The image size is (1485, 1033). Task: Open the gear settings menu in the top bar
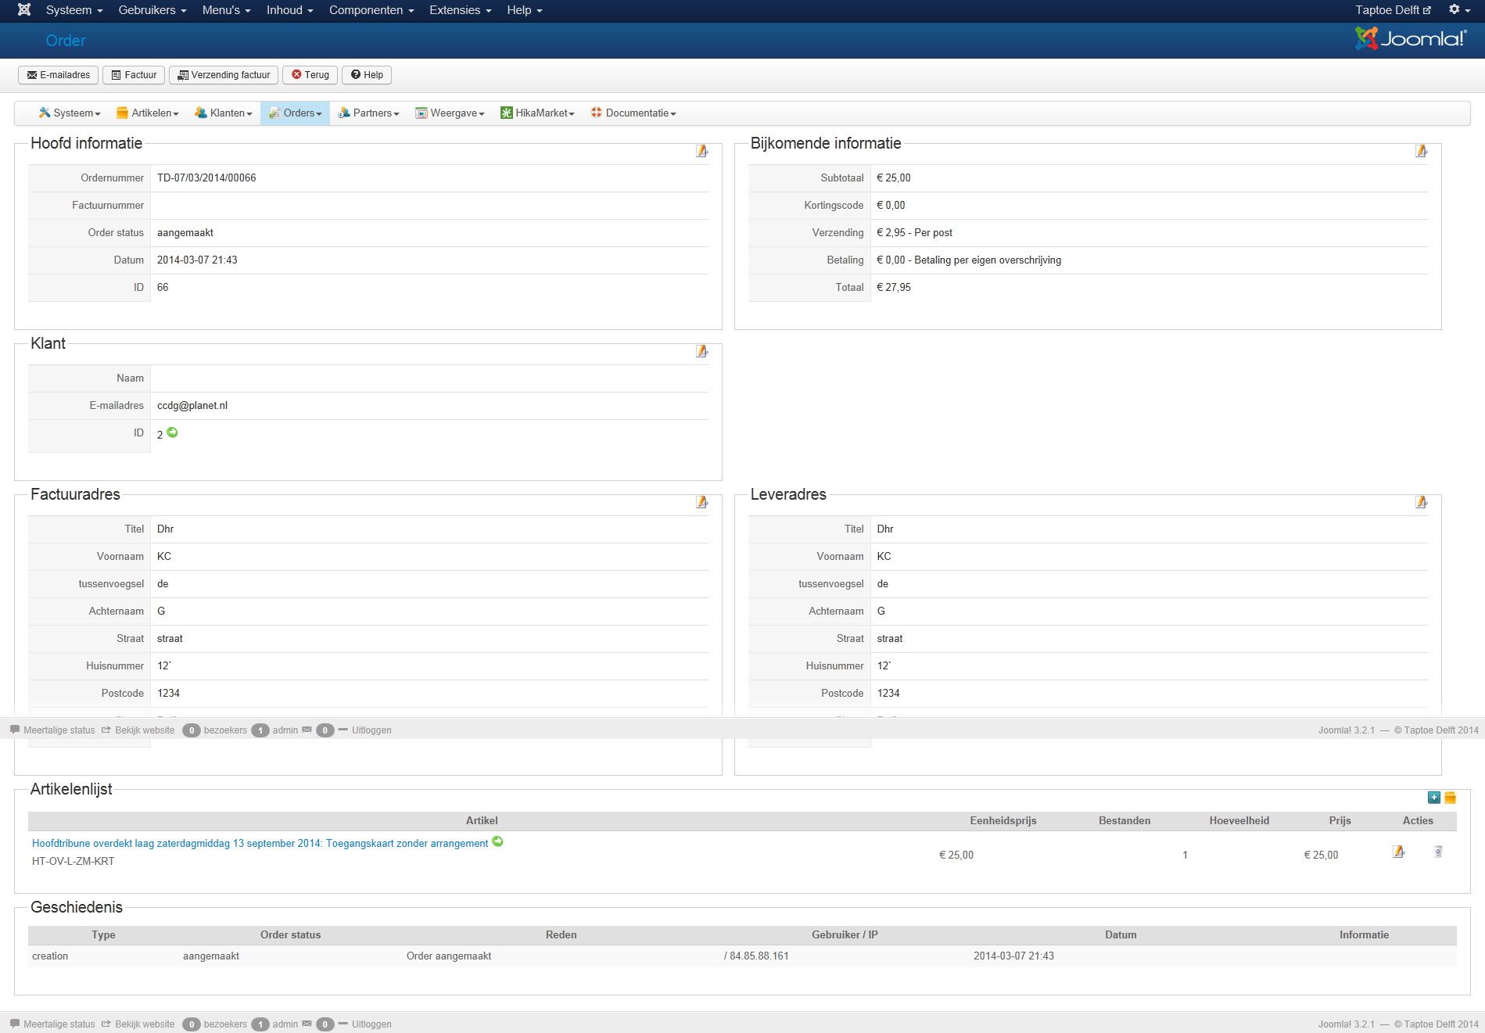point(1458,10)
